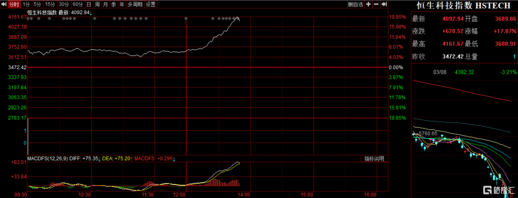Click the 5760.65 price label on K-line chart
Image resolution: width=518 pixels, height=198 pixels.
pyautogui.click(x=428, y=134)
